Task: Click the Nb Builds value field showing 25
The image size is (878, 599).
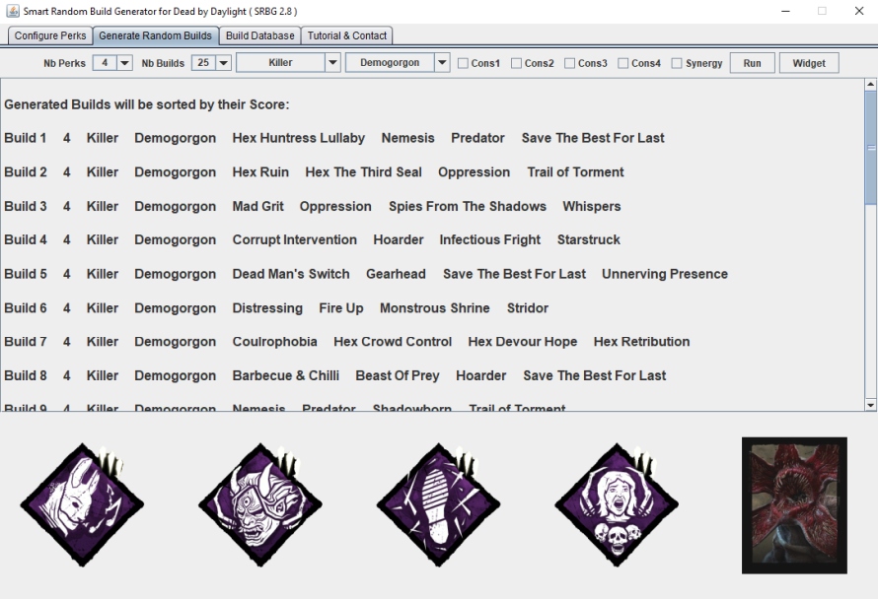Action: click(x=203, y=63)
